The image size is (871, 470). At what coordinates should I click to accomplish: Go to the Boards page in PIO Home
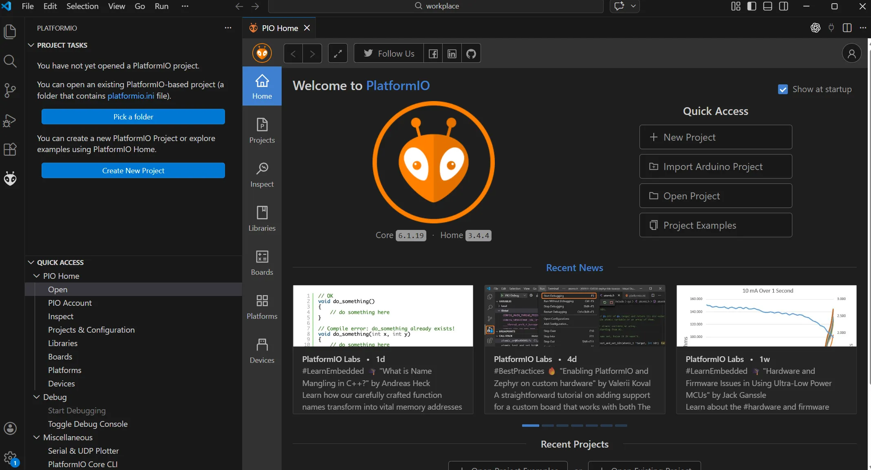[x=262, y=263]
